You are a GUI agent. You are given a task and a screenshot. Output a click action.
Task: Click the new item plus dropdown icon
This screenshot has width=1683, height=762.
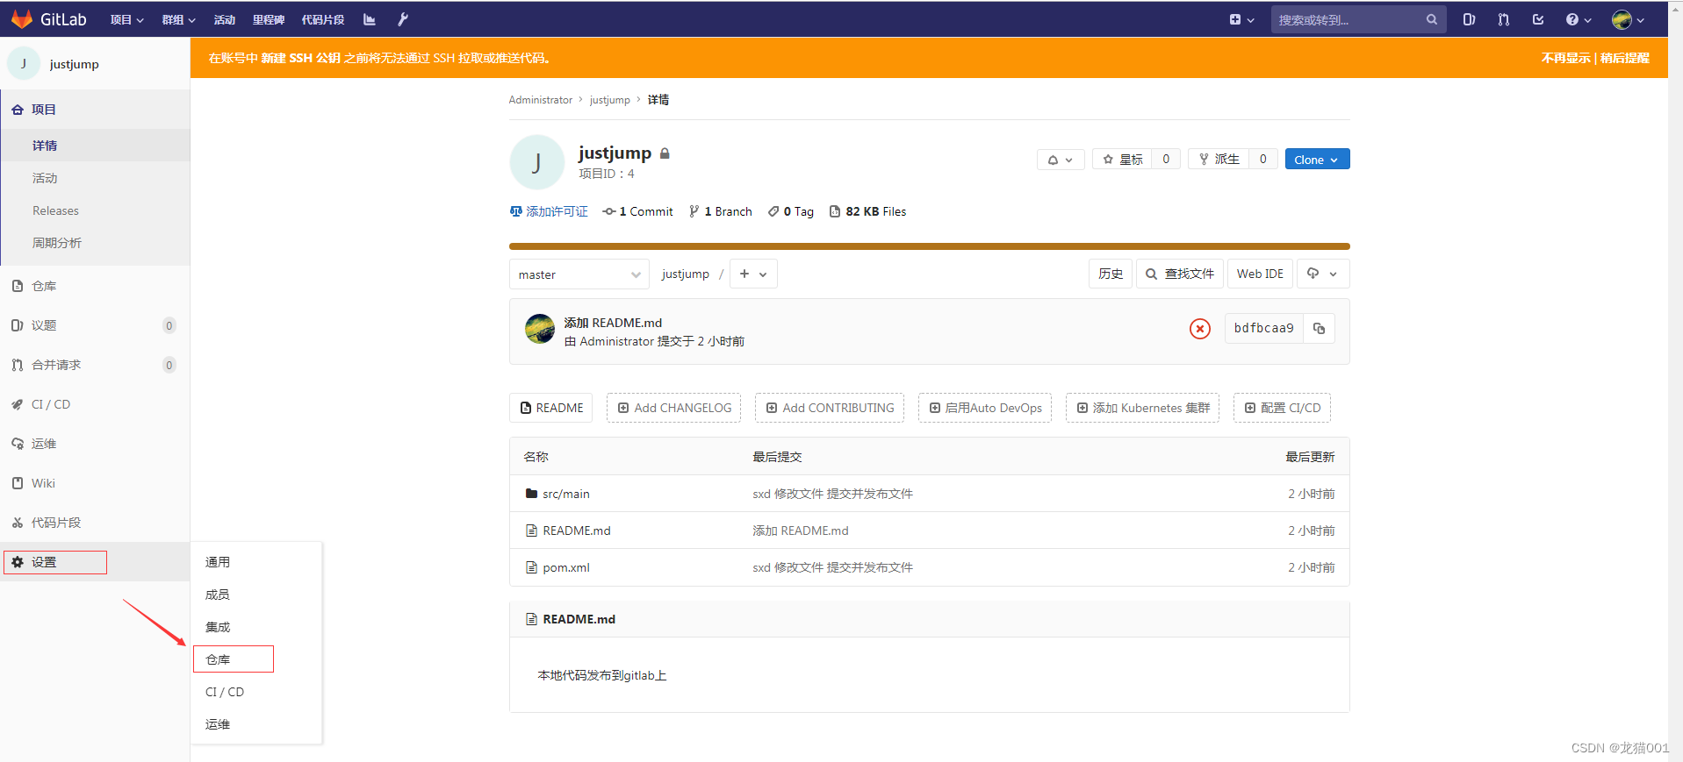point(1241,19)
